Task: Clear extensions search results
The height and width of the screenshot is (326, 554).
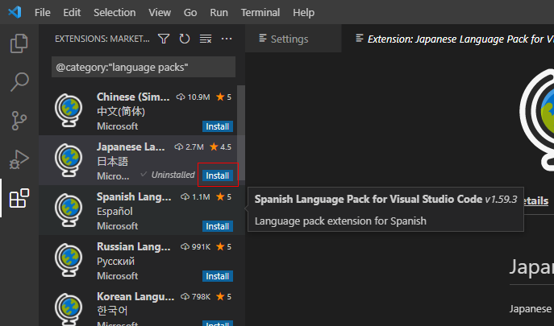Action: coord(206,39)
